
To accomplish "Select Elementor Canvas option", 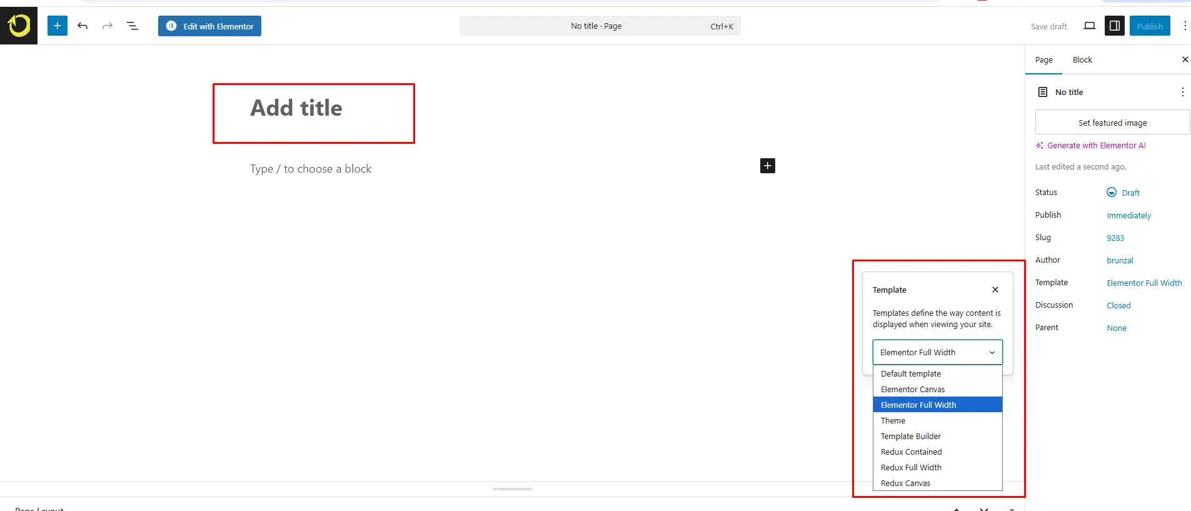I will click(938, 389).
